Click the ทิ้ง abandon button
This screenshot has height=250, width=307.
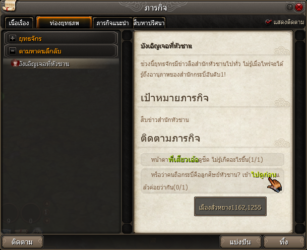[x=284, y=242]
